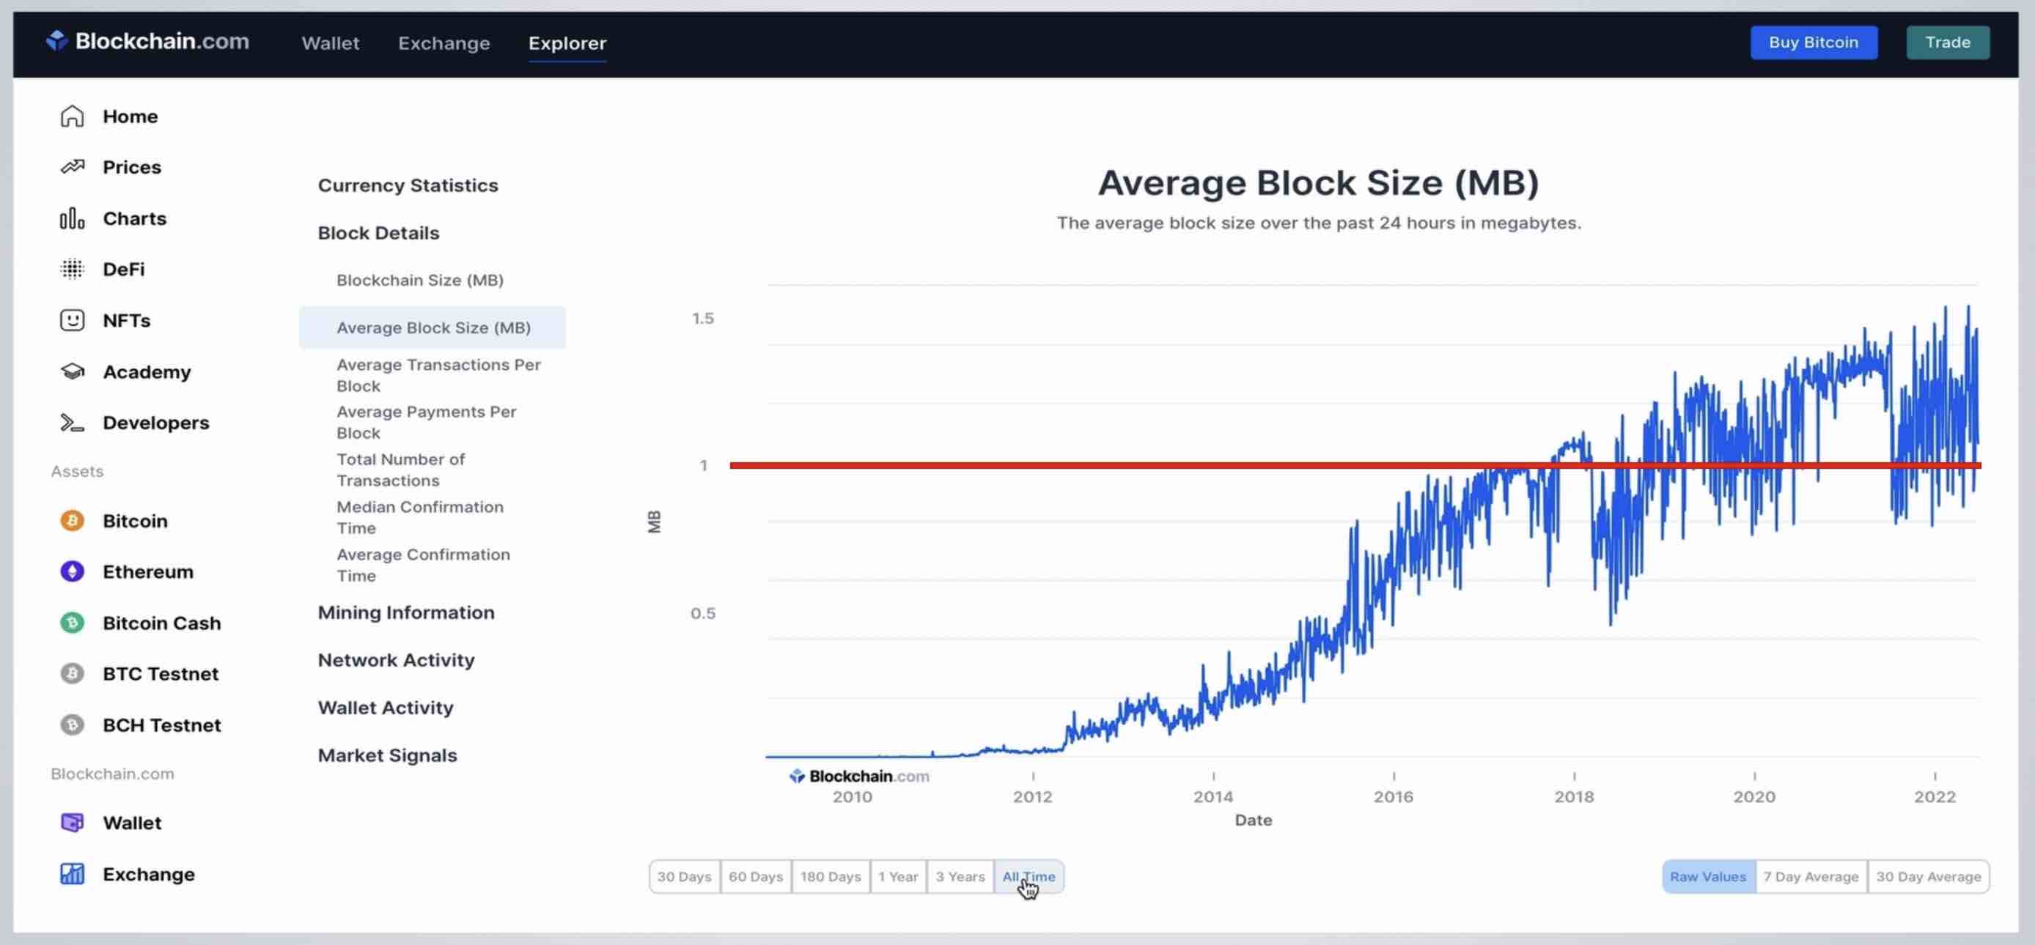Click the Buy Bitcoin button
Screen dimensions: 2035x945
click(1814, 42)
